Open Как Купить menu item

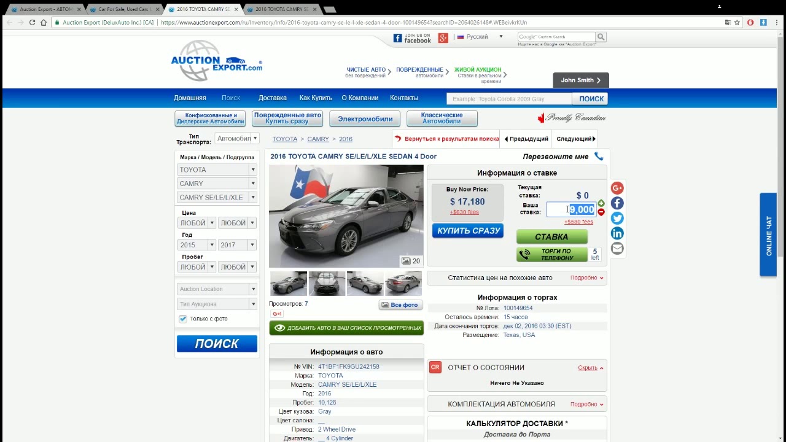click(316, 98)
